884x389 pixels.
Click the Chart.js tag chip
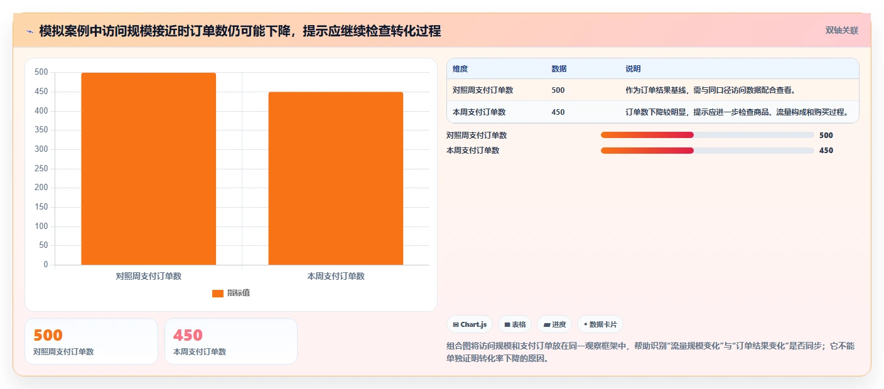point(470,324)
